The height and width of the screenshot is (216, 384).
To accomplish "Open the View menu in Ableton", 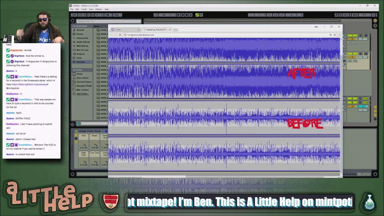I will click(x=91, y=9).
